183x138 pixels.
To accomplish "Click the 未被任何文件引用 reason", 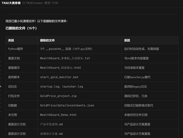I will click(136, 115).
